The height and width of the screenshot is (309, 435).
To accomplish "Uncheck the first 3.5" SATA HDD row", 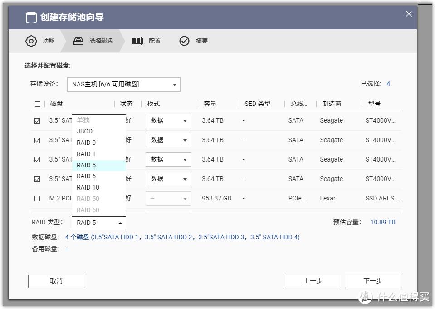I will coord(37,120).
